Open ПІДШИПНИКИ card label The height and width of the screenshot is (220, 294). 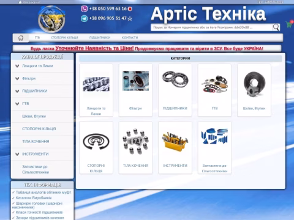(175, 108)
